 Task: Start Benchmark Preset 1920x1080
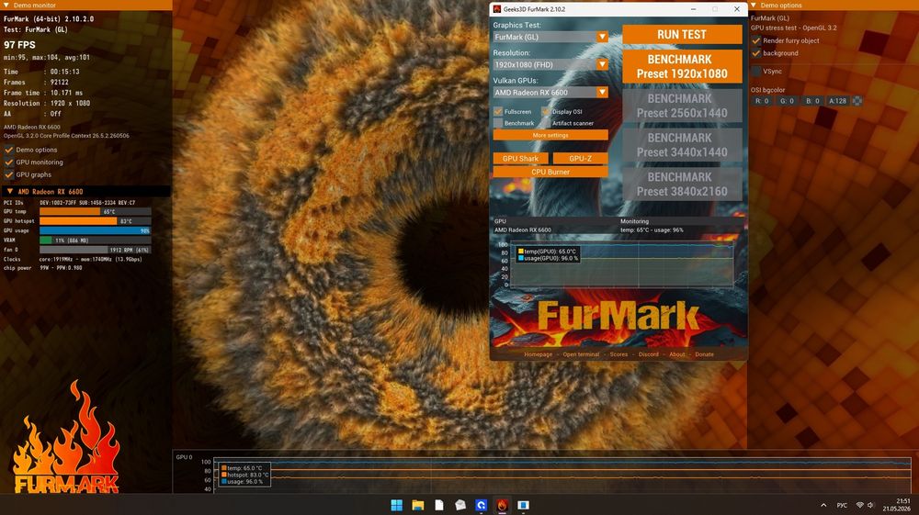(682, 66)
